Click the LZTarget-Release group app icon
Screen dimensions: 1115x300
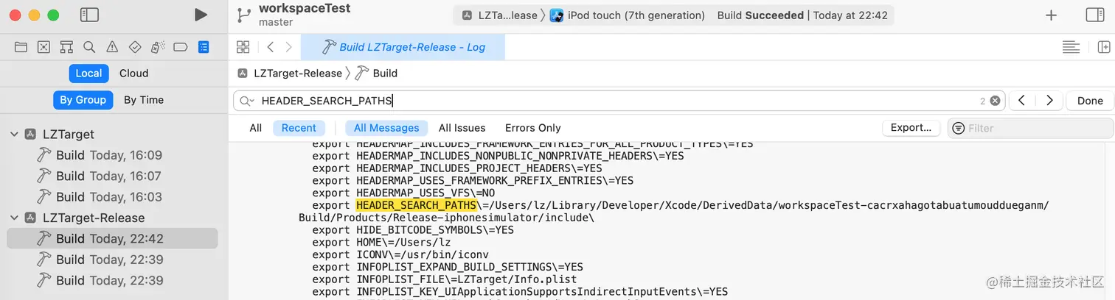pos(31,218)
